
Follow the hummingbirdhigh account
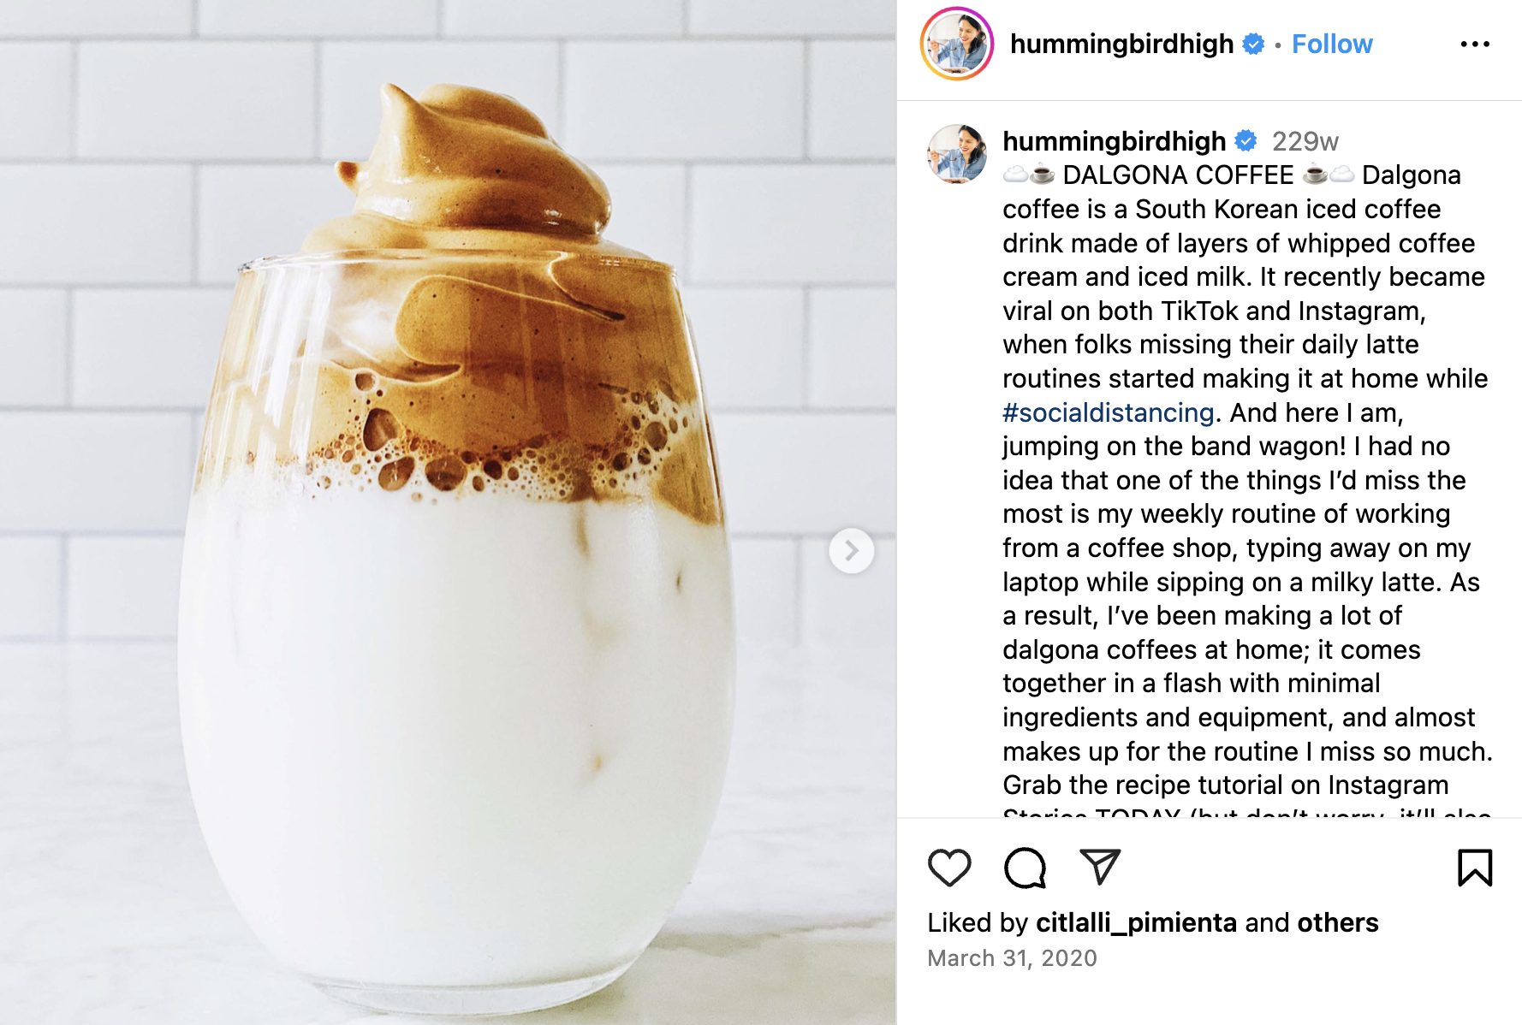click(x=1332, y=44)
